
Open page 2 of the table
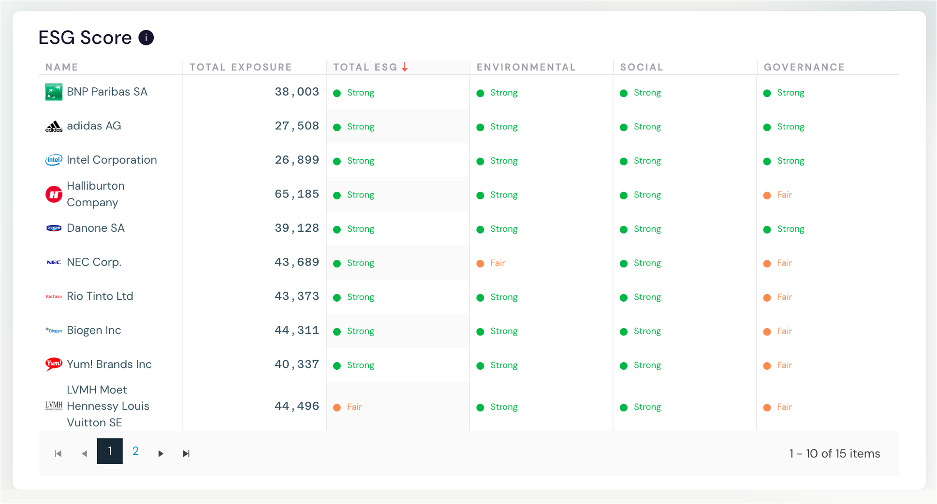(135, 451)
